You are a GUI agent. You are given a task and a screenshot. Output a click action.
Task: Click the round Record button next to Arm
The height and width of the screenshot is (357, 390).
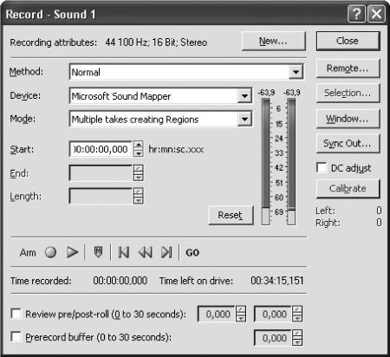coord(50,252)
